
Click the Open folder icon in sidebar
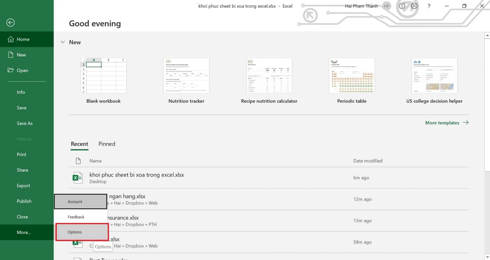coord(11,70)
